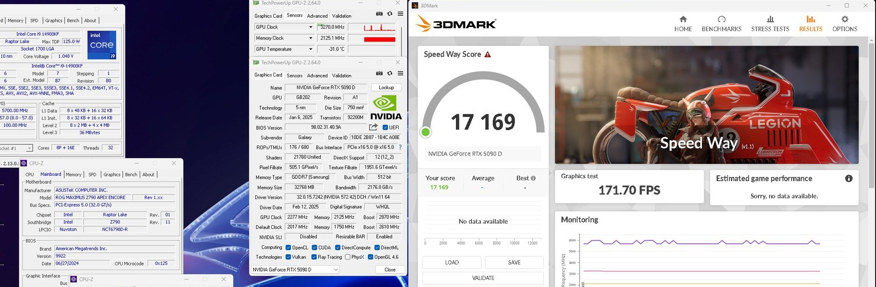Click the Estimated game performance info icon
The width and height of the screenshot is (876, 287).
tap(848, 179)
